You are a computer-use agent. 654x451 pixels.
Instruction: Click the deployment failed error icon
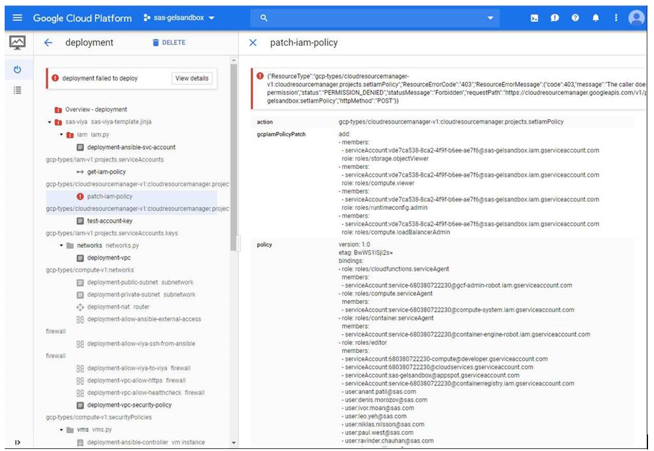55,78
